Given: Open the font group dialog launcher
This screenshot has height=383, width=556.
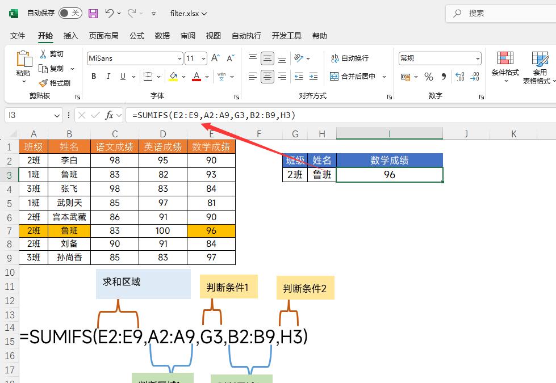Looking at the screenshot, I should 237,96.
